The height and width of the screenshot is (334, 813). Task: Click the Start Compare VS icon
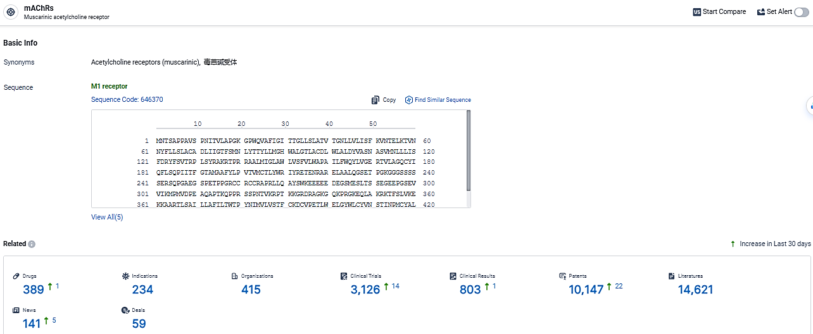[697, 12]
